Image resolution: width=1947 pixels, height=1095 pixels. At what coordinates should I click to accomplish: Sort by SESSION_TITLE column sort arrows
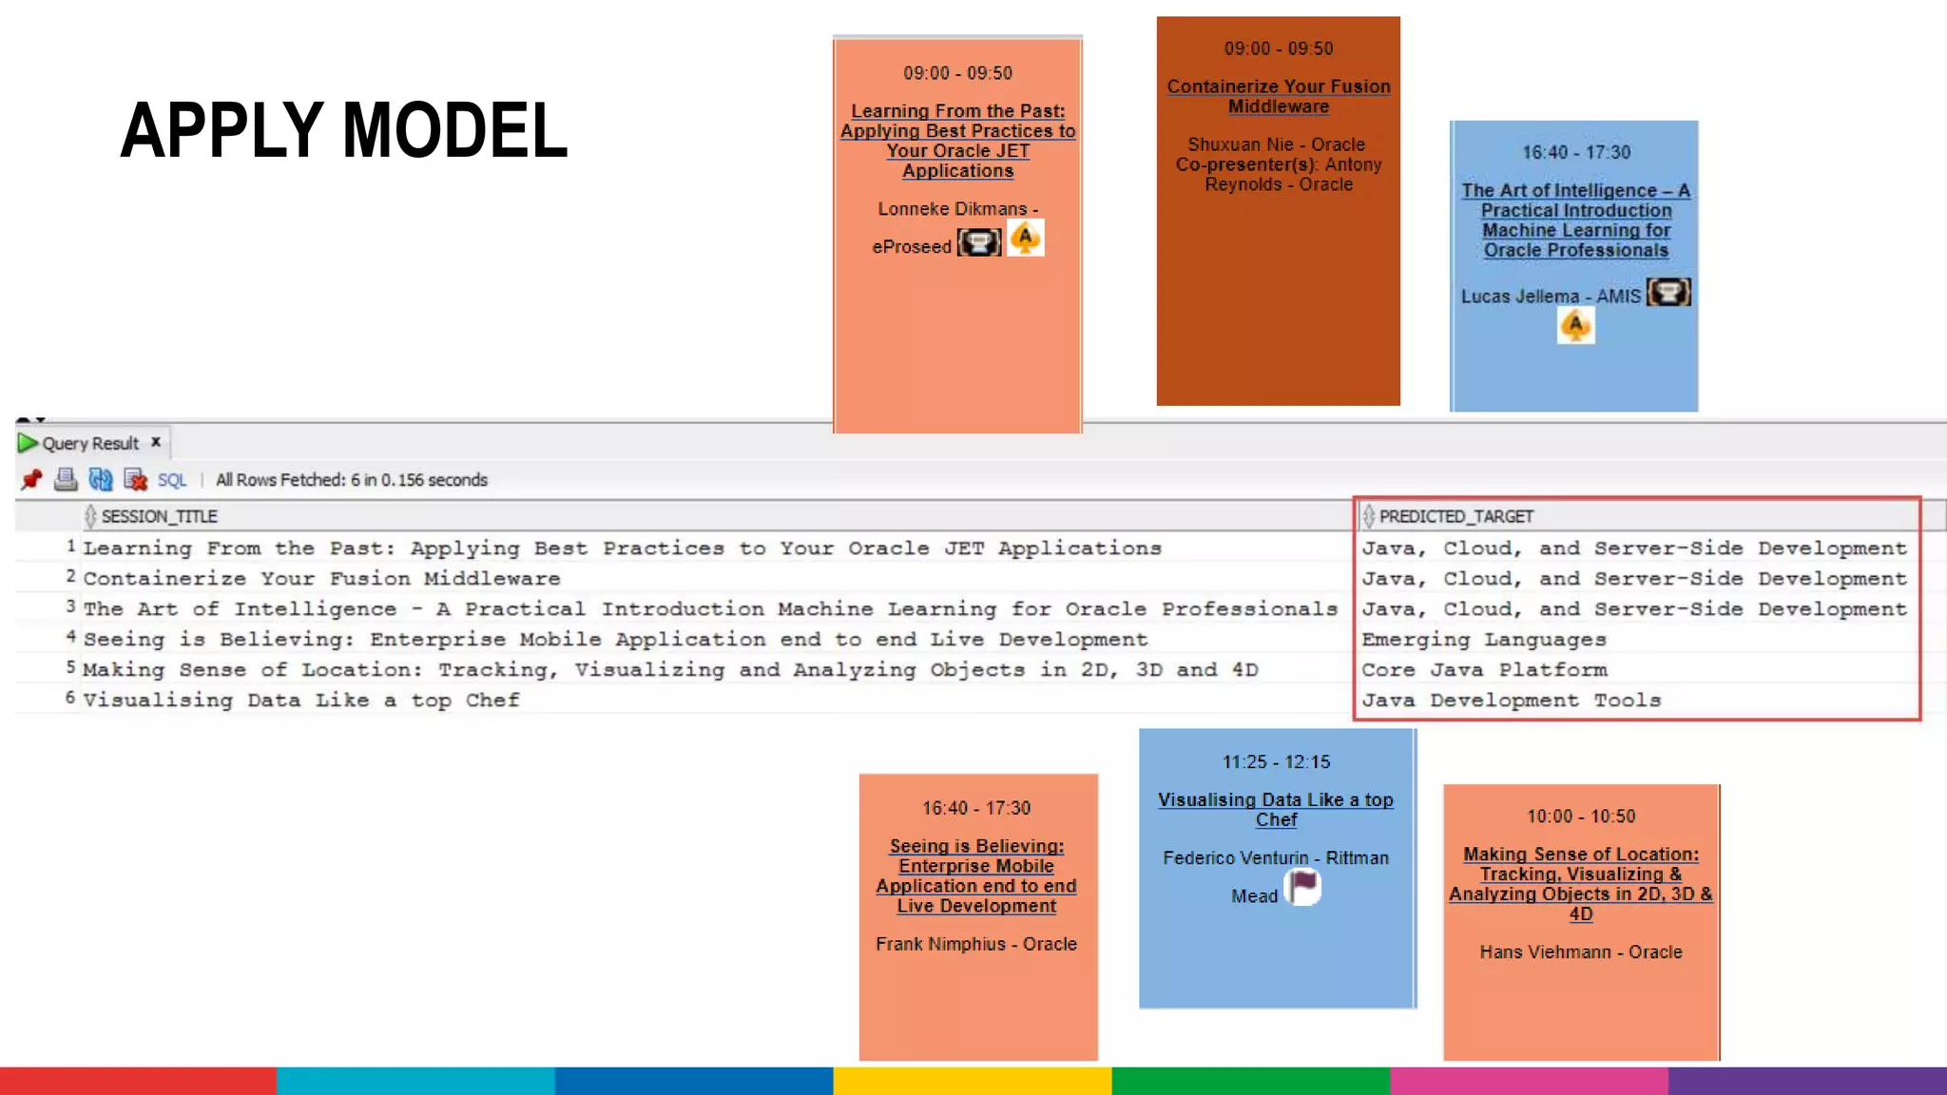pos(90,516)
